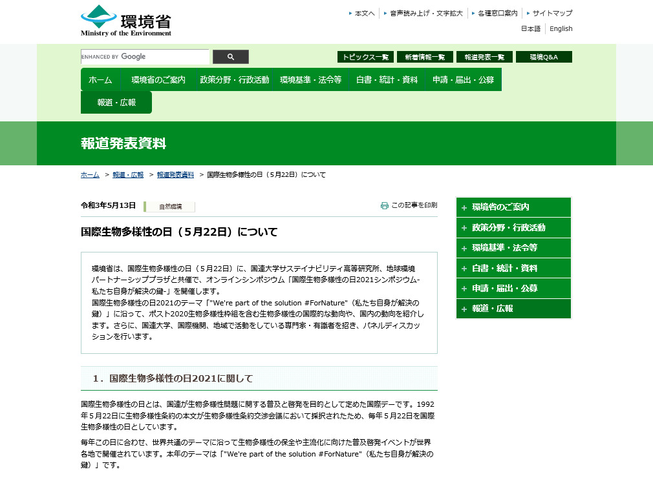This screenshot has width=653, height=483.
Task: Click the 新着情報一覧 button
Action: point(425,57)
